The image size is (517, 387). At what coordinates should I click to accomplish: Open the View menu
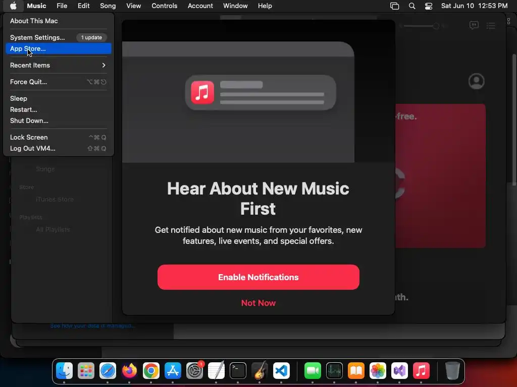[133, 6]
